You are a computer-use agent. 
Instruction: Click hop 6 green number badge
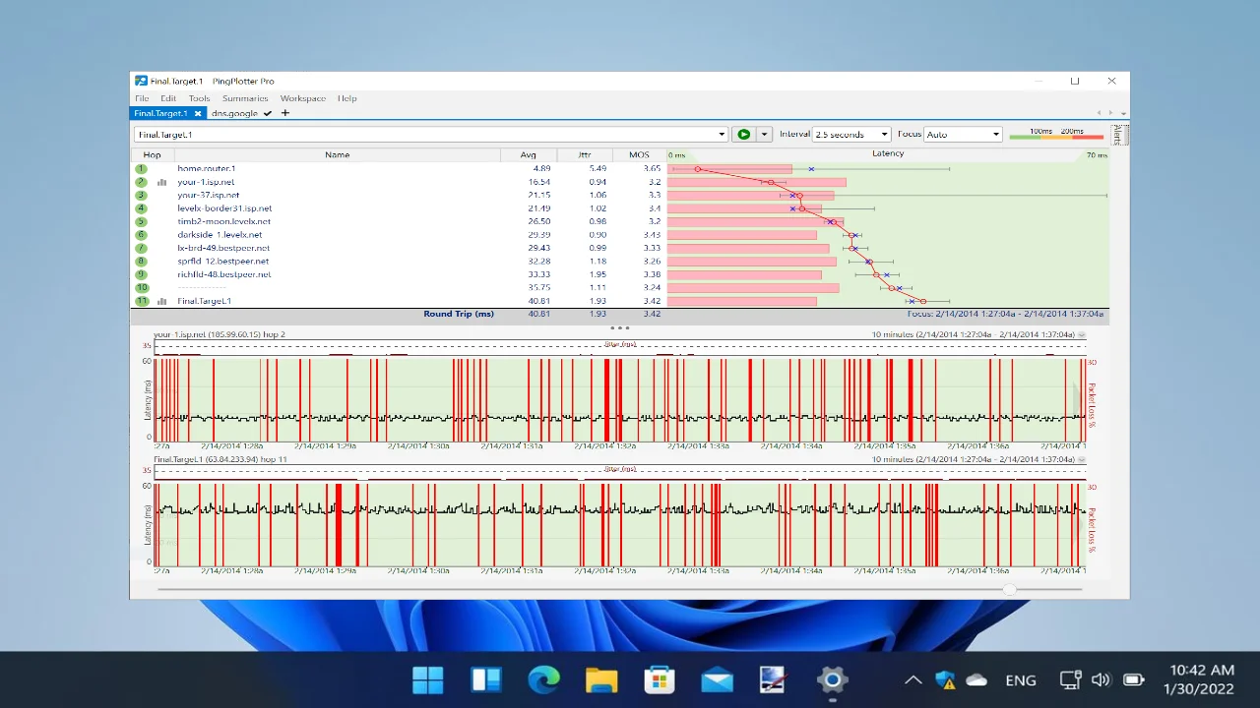tap(142, 235)
